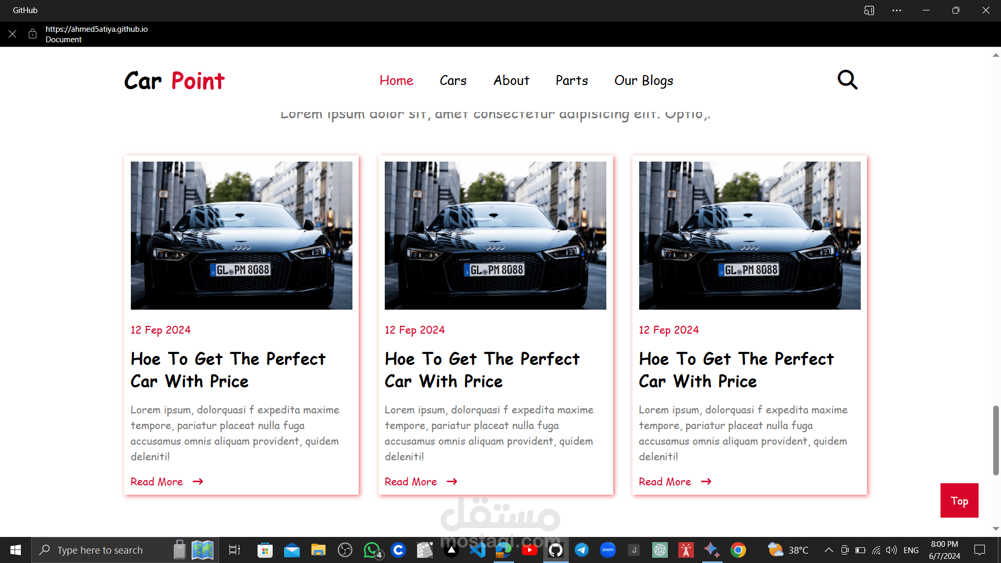Click the Car Point logo
This screenshot has width=1001, height=563.
point(174,81)
